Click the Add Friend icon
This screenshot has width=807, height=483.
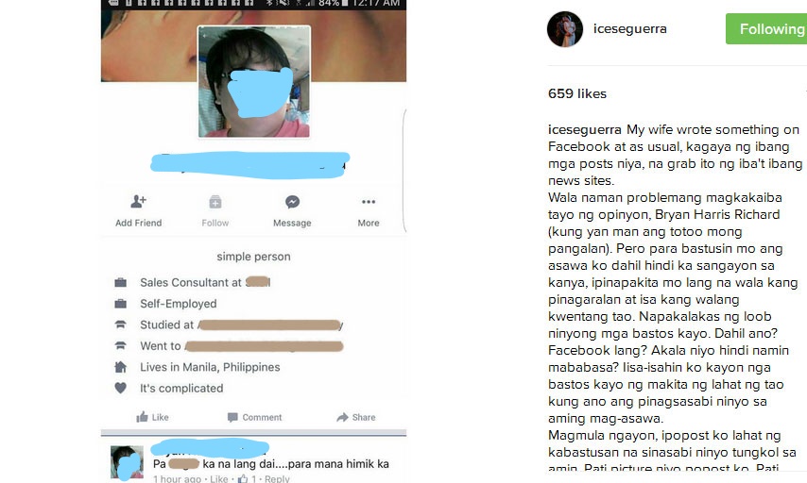138,202
